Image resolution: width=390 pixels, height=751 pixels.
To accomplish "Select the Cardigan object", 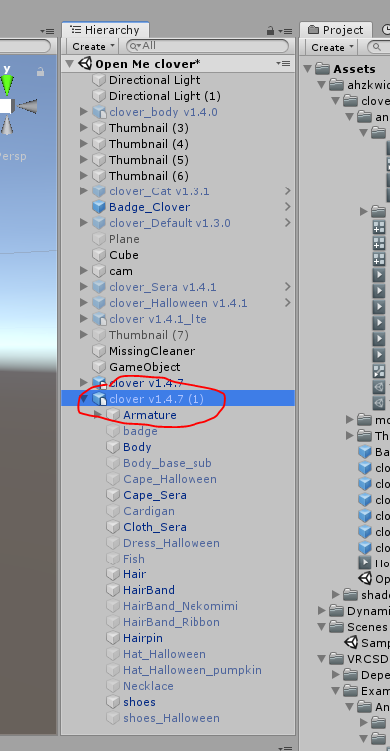I will pos(149,511).
